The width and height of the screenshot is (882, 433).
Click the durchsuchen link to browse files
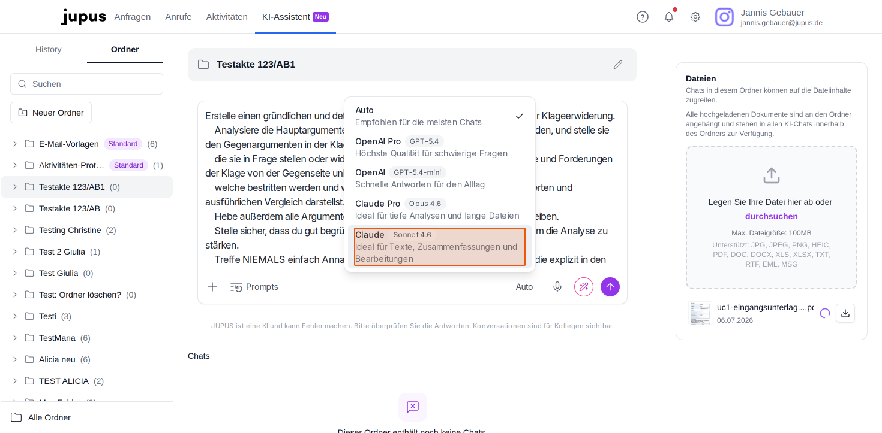click(772, 216)
